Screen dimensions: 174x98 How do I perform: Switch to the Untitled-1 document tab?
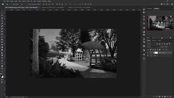[x=79, y=7]
